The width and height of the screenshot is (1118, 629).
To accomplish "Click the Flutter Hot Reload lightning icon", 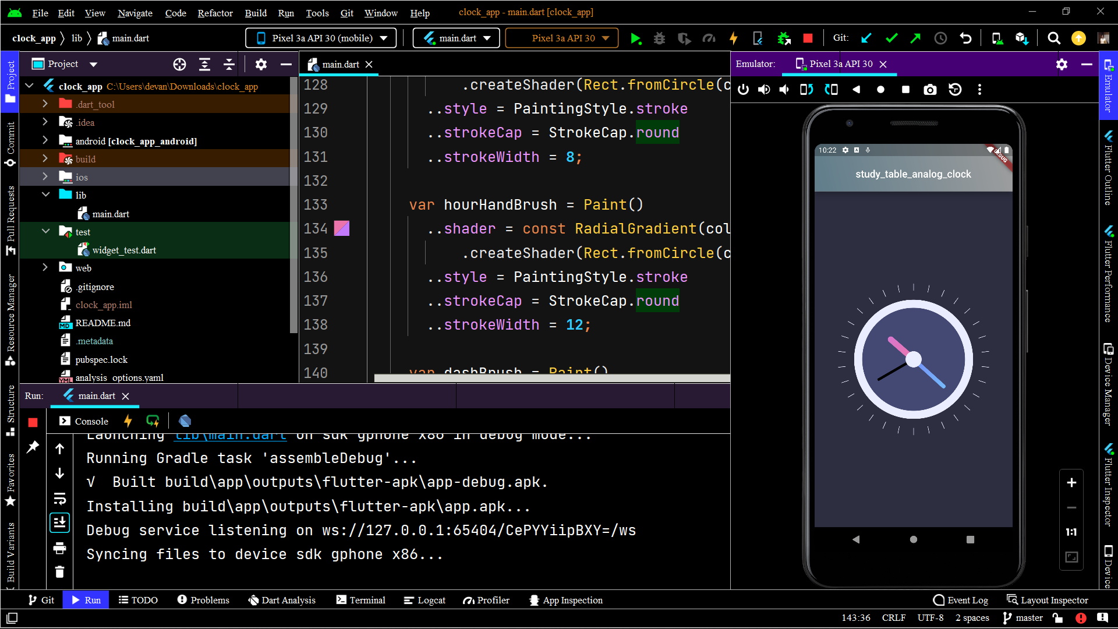I will pos(733,38).
